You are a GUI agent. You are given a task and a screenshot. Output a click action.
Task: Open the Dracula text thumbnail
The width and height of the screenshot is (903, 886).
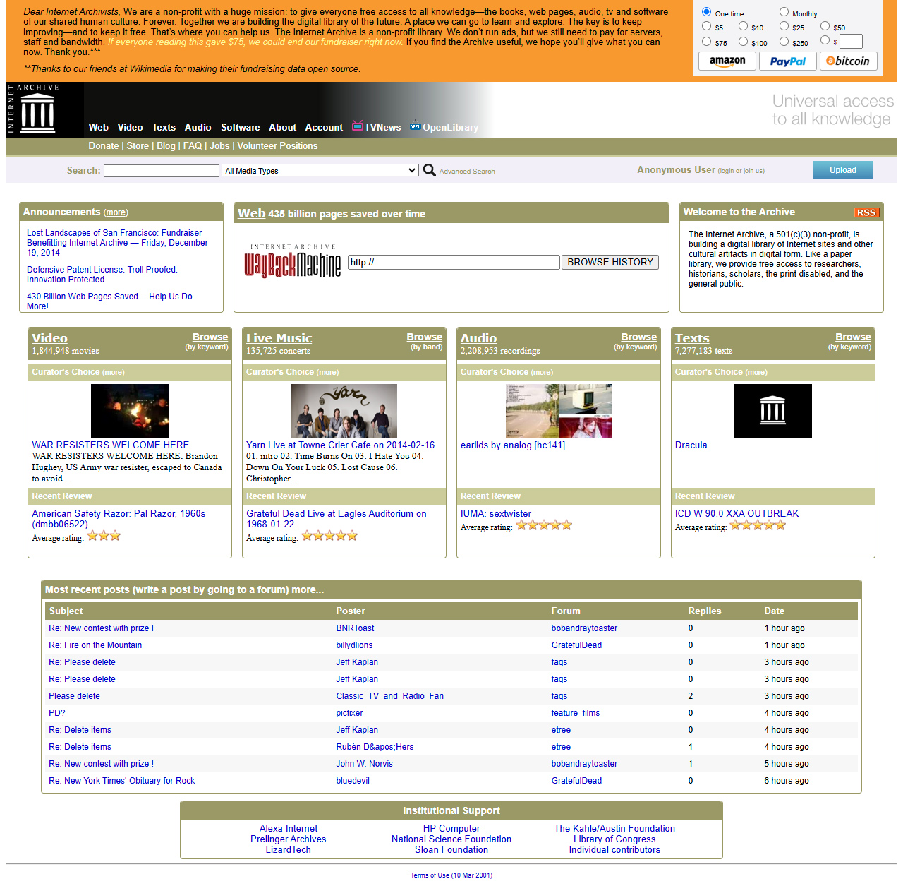772,411
